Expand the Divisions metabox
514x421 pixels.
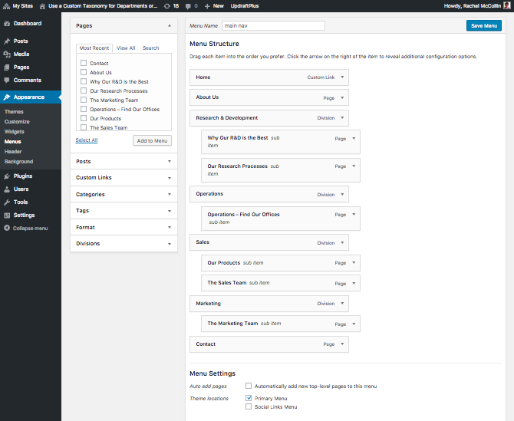(170, 244)
